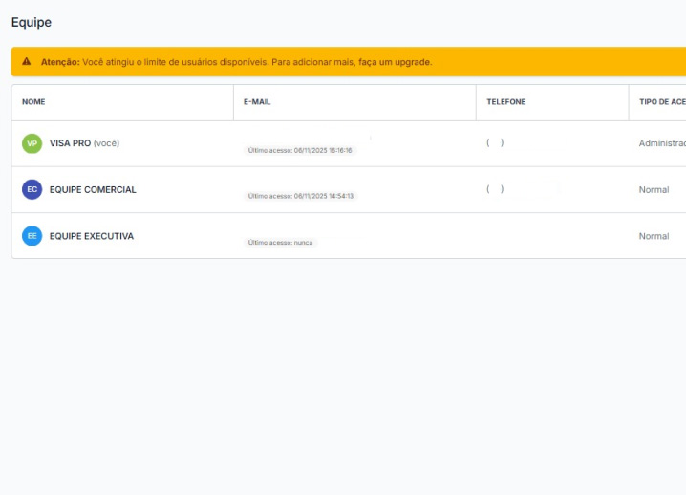Select the EQUIPE EXECUTIVA user name
The image size is (686, 495).
[x=92, y=236]
